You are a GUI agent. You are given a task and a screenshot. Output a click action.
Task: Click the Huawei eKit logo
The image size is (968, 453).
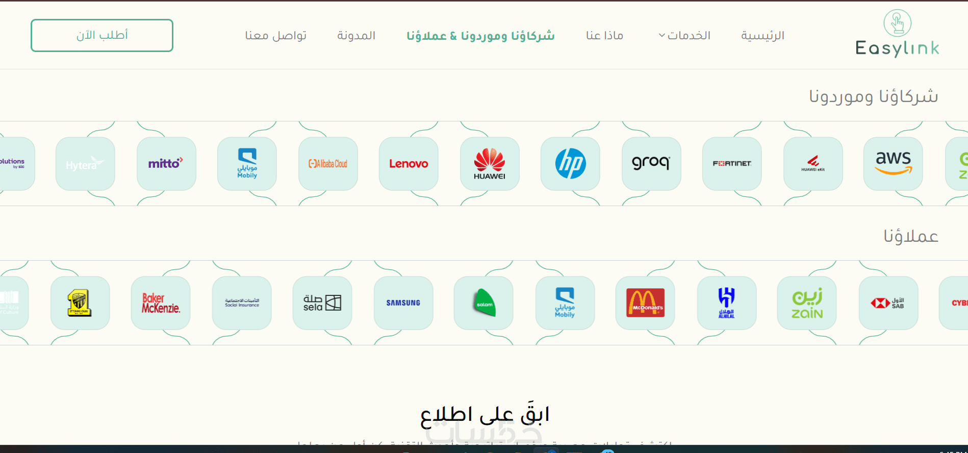[x=813, y=164]
